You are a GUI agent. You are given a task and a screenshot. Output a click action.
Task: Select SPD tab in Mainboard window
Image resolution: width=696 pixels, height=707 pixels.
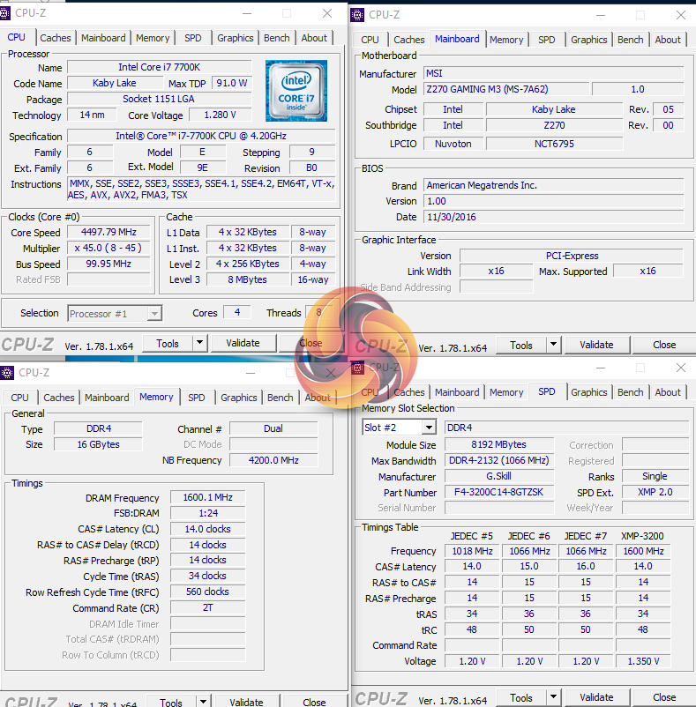(x=547, y=40)
